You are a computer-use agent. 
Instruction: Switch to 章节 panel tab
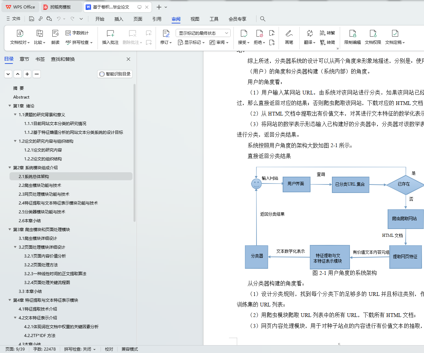(x=24, y=59)
